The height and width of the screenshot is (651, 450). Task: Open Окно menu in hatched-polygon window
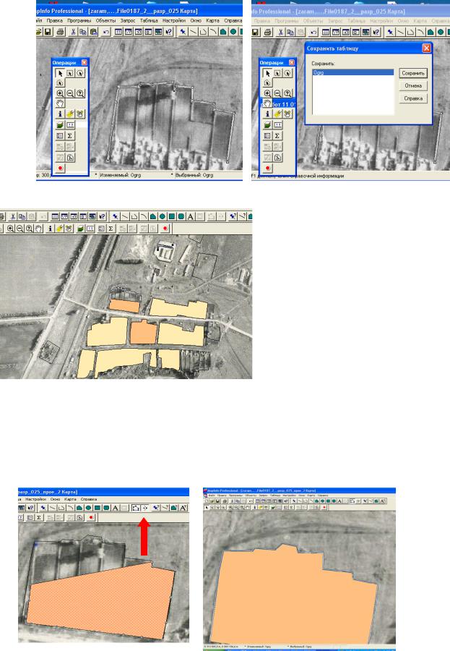(x=55, y=499)
